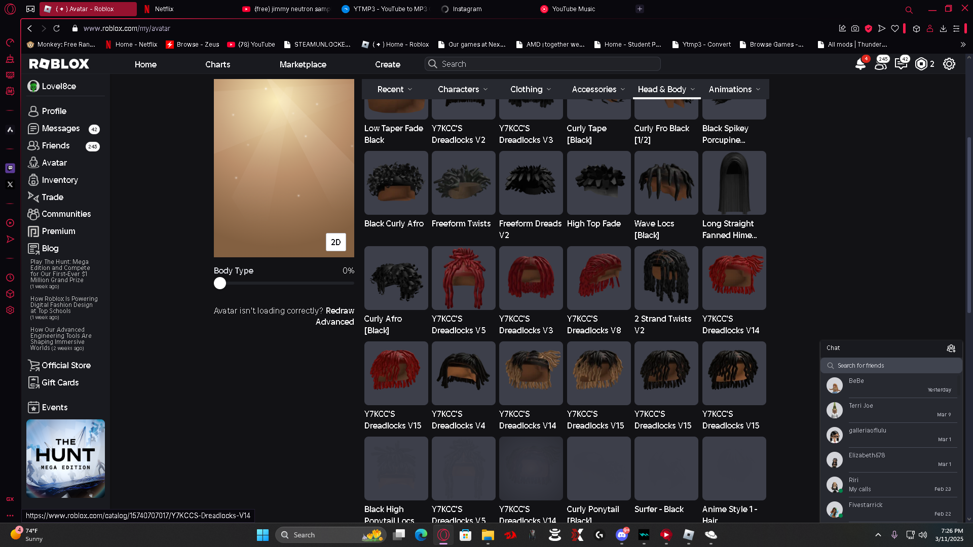Expand the Clothing dropdown
Viewport: 973px width, 547px height.
click(x=530, y=89)
